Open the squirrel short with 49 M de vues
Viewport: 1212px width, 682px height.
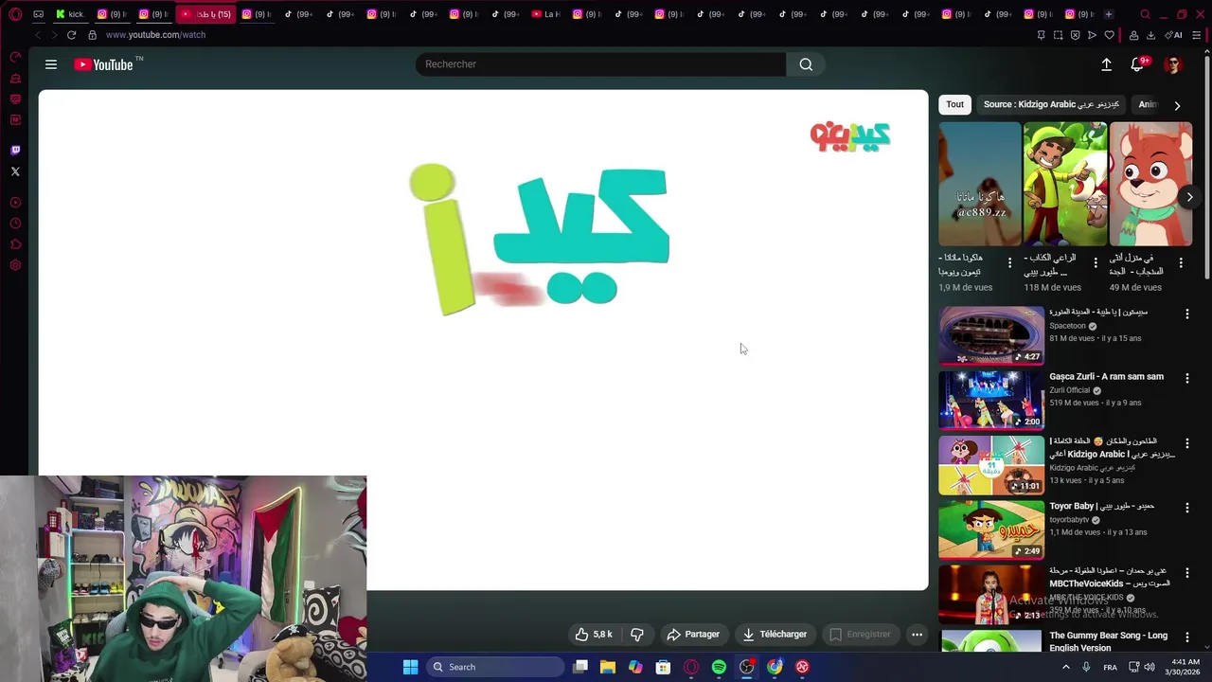point(1150,184)
